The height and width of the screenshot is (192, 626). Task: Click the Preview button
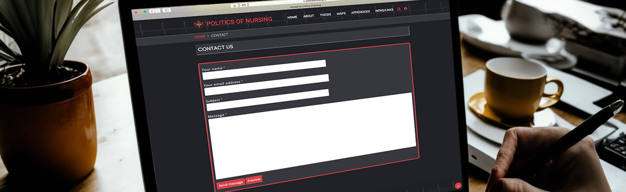pyautogui.click(x=254, y=180)
